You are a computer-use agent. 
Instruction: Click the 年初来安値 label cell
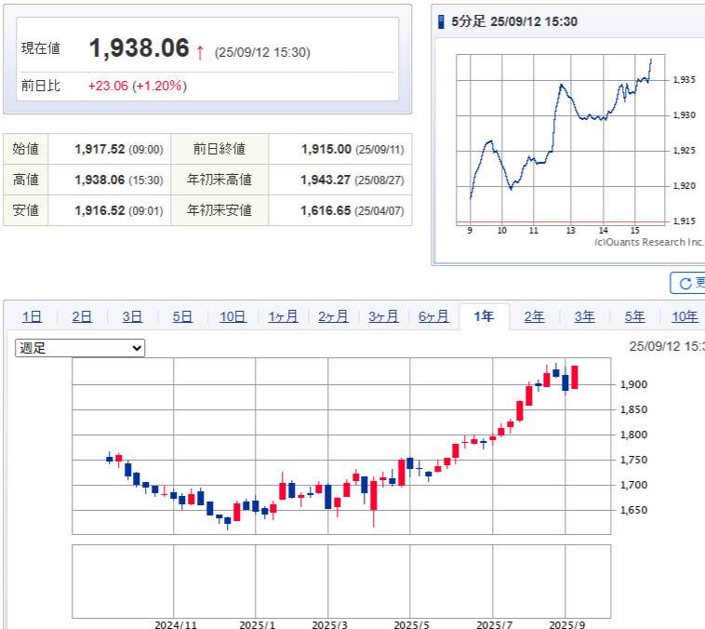click(219, 210)
